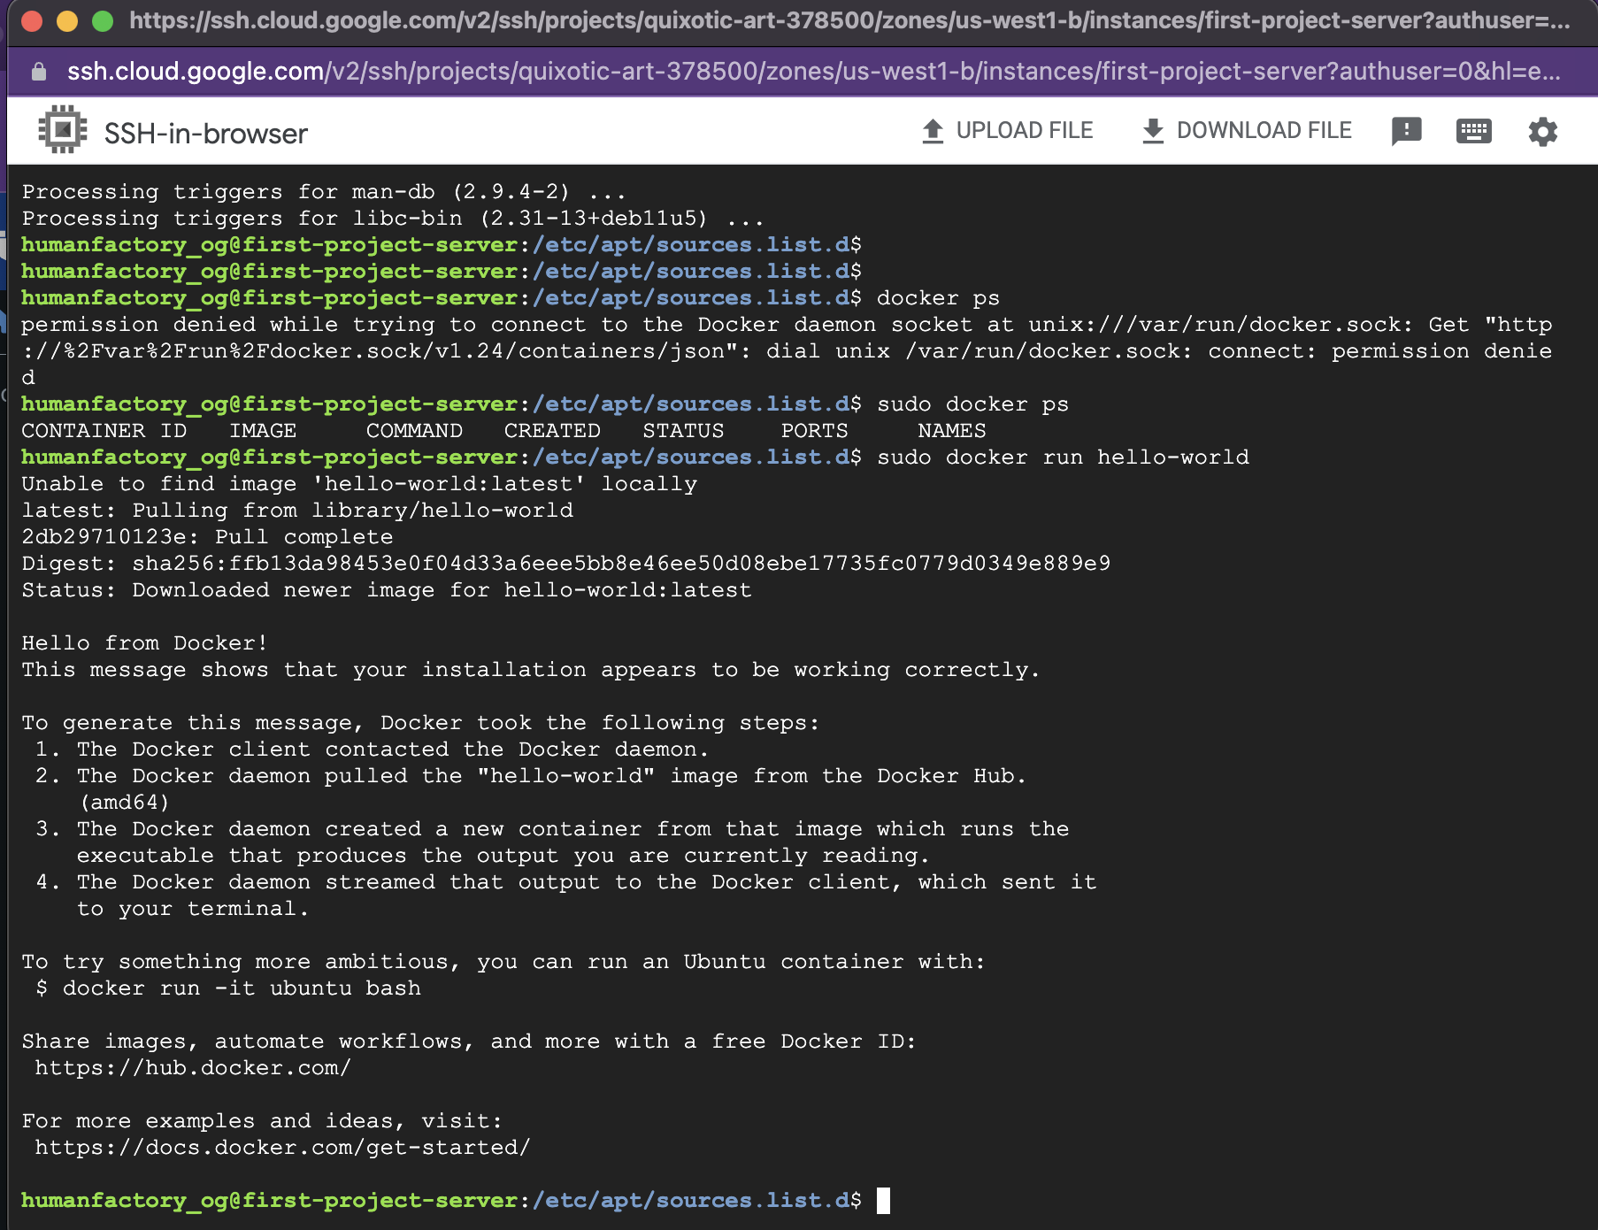Click the '2db29710123e: Pull complete' line
The width and height of the screenshot is (1598, 1230).
click(x=207, y=537)
